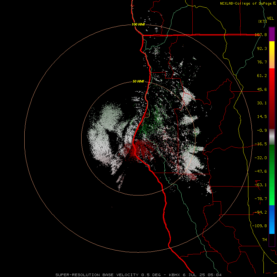Click the SUPER-RESOLUTION BASE VELOCITY caption

97,275
